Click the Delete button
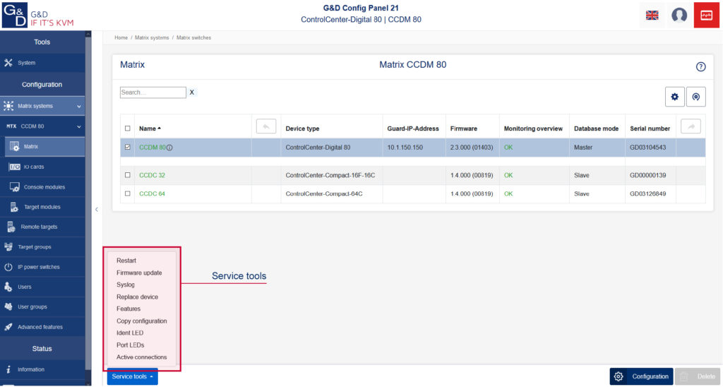This screenshot has width=723, height=387. (698, 376)
